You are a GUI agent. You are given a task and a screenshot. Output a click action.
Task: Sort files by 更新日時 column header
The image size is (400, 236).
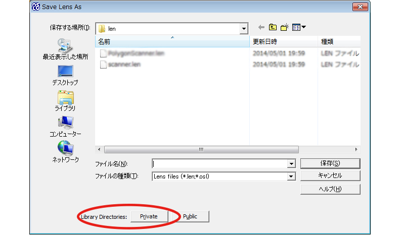pyautogui.click(x=284, y=41)
